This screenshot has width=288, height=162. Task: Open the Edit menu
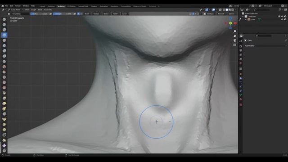click(x=12, y=6)
